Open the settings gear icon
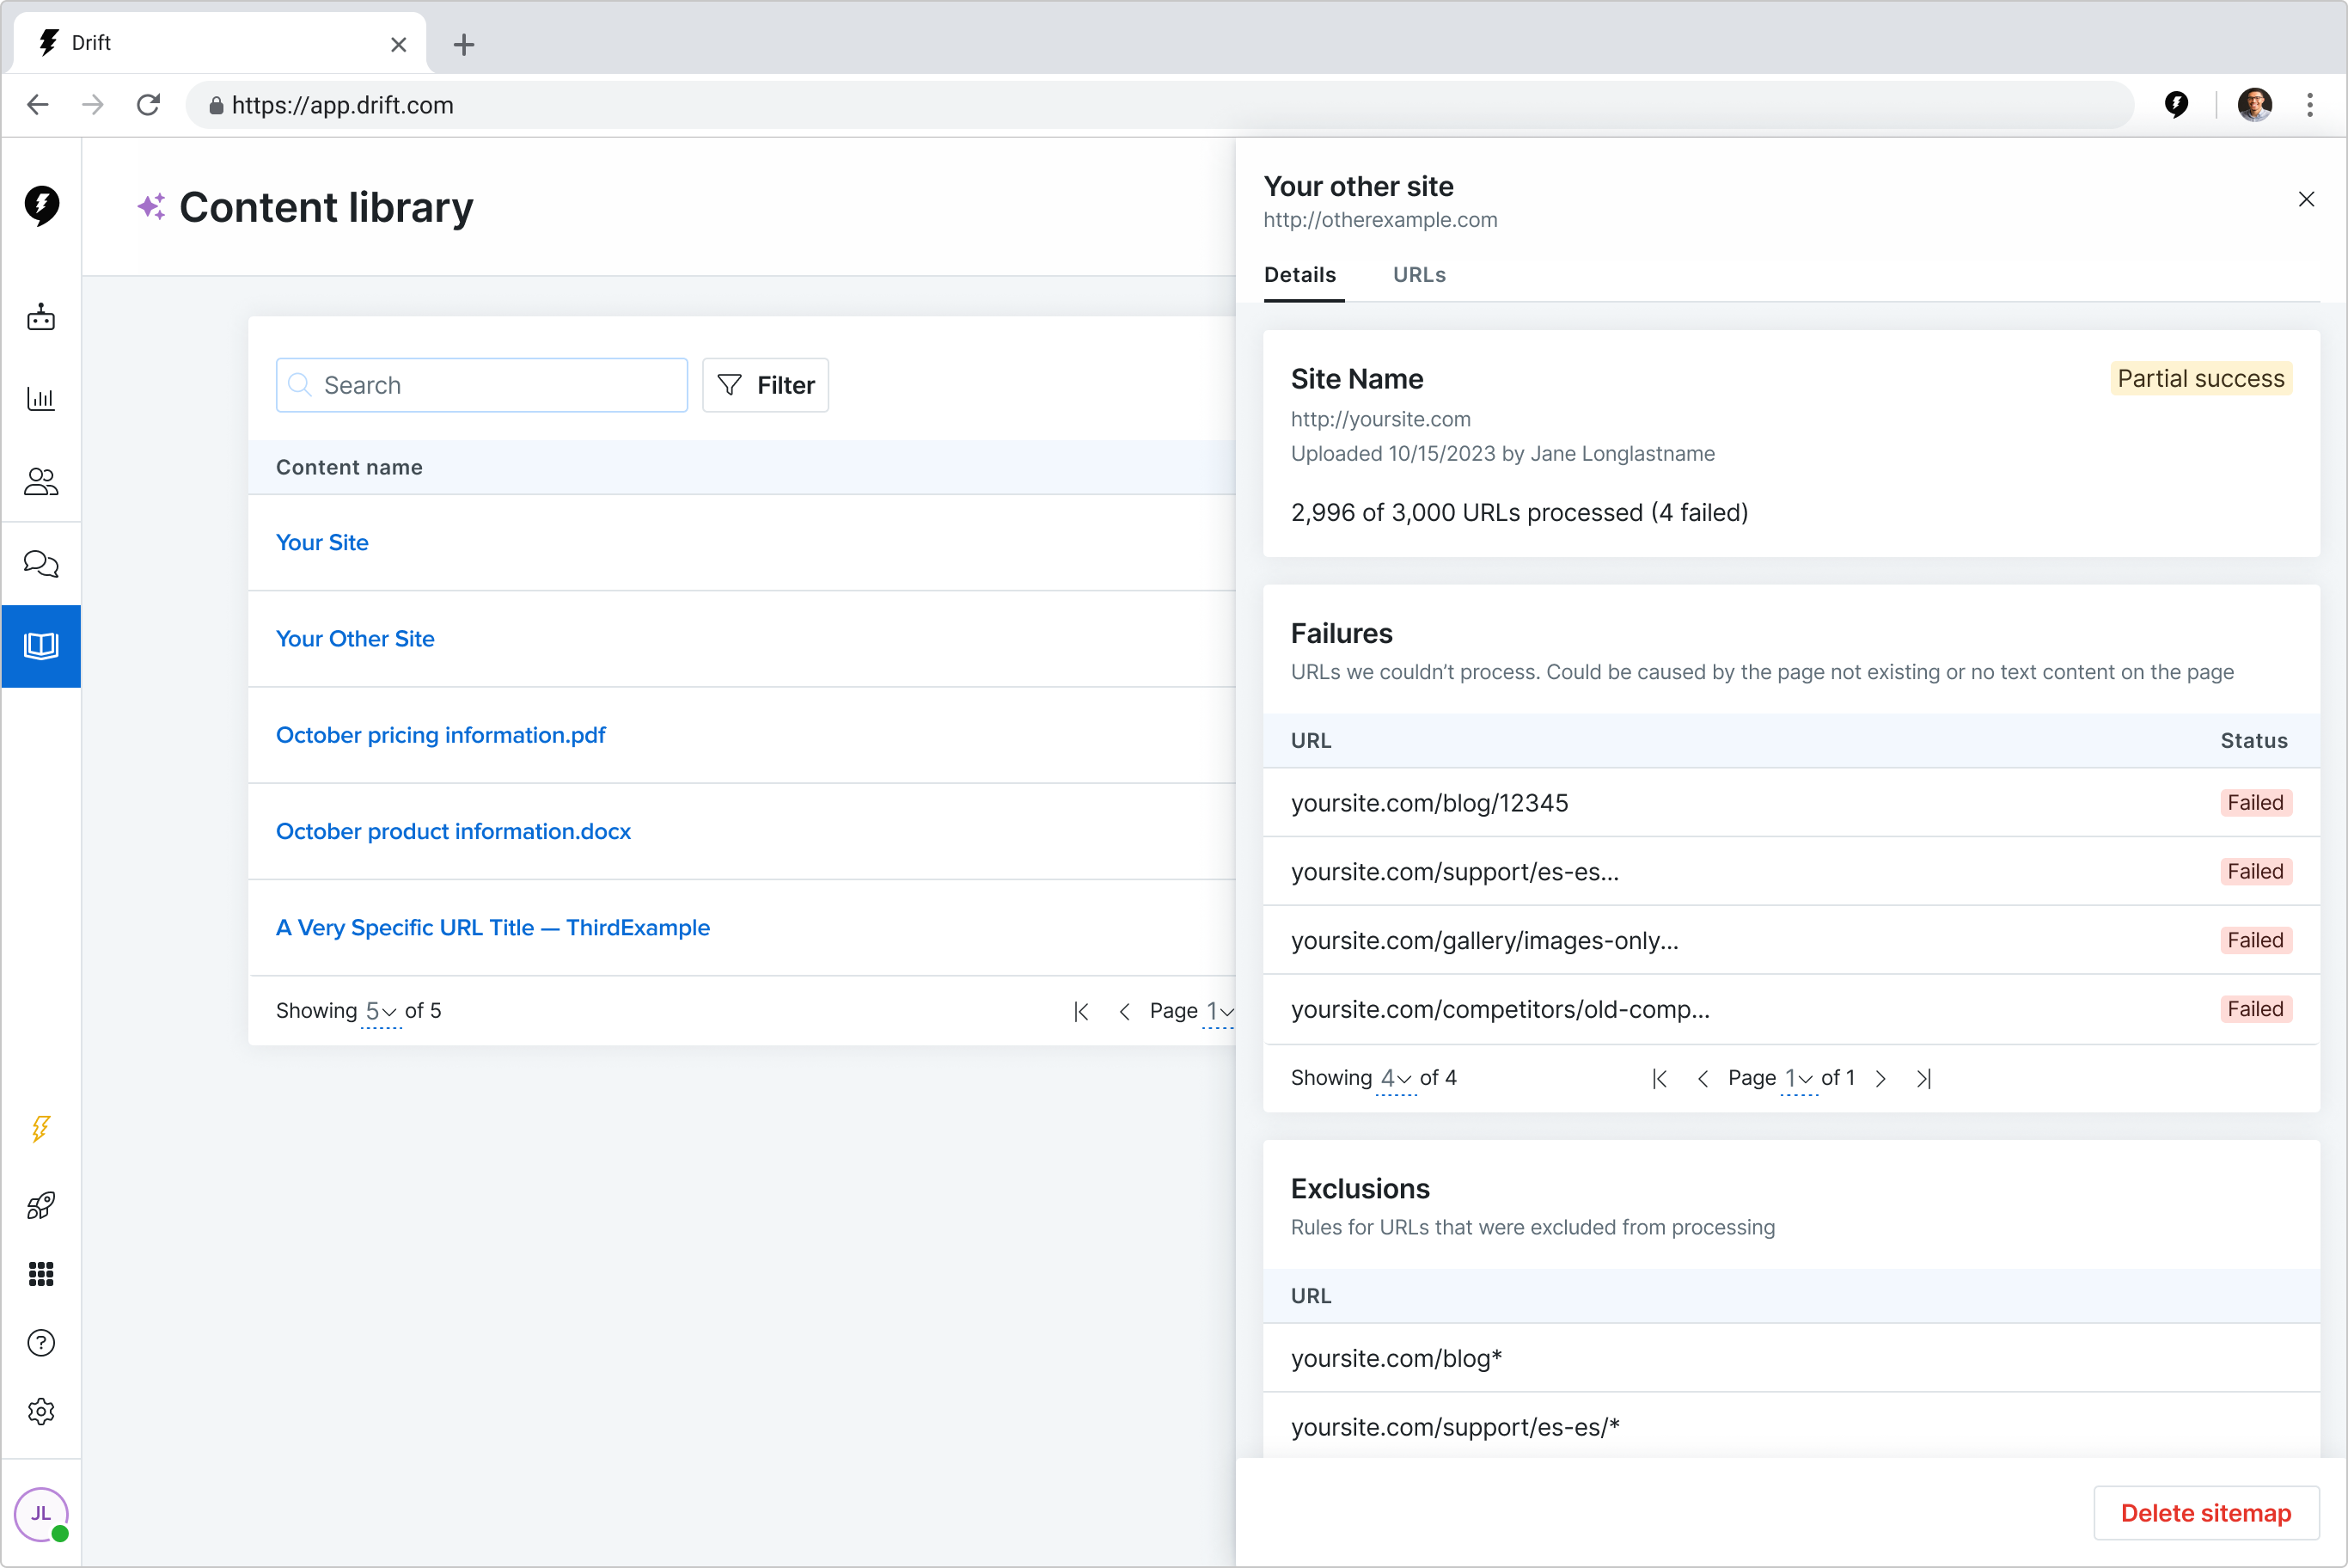2348x1568 pixels. [x=41, y=1412]
